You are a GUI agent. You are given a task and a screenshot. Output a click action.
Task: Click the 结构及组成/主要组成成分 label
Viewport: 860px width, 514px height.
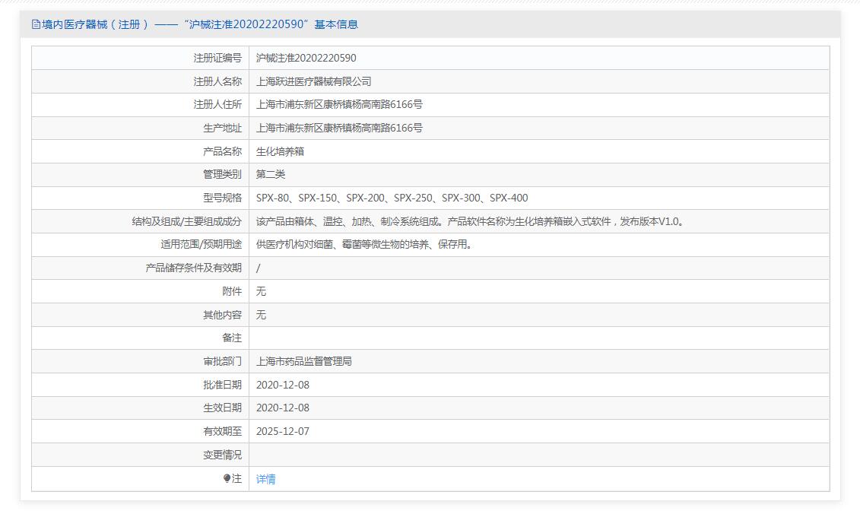186,221
